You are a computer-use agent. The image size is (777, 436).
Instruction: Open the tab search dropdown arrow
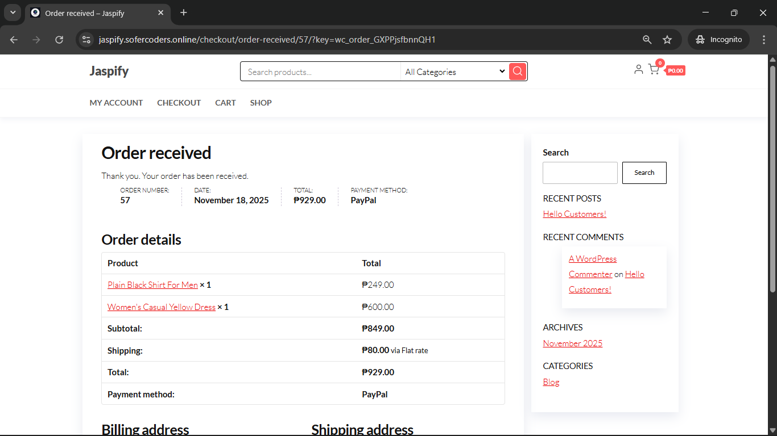pos(13,12)
